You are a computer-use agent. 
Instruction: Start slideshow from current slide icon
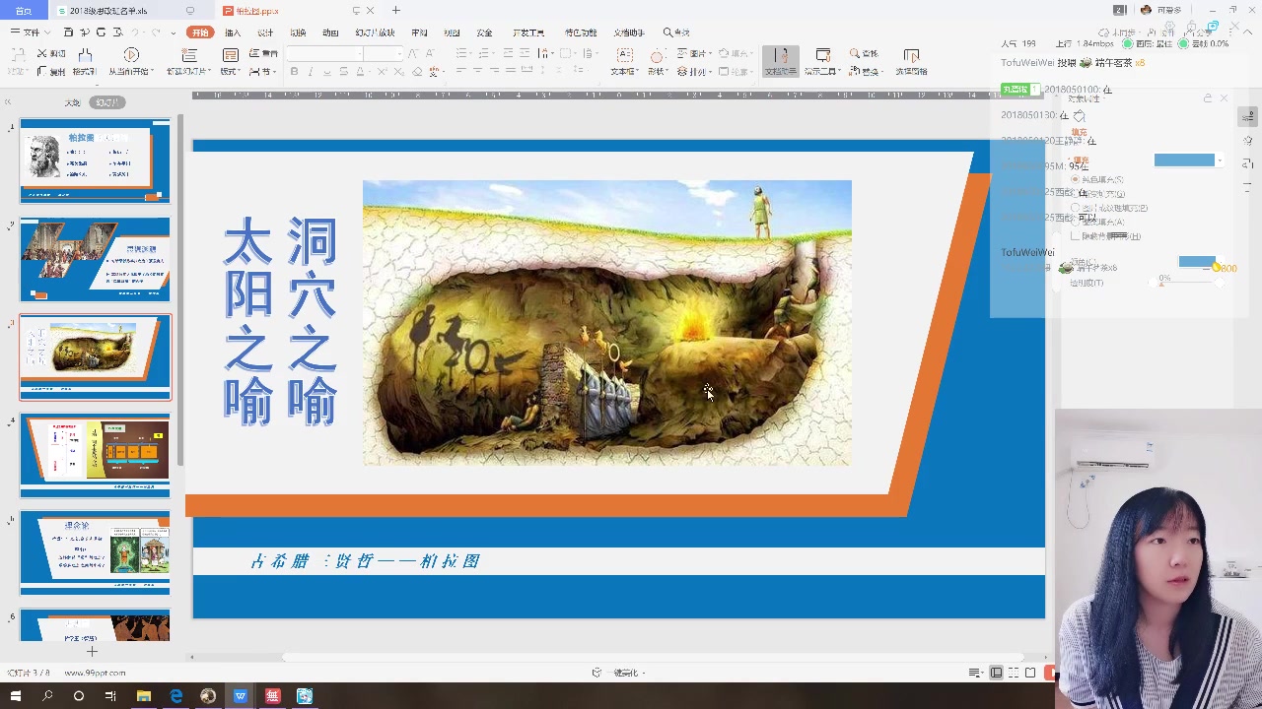pos(131,55)
